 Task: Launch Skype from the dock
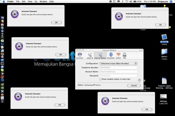pos(2,70)
